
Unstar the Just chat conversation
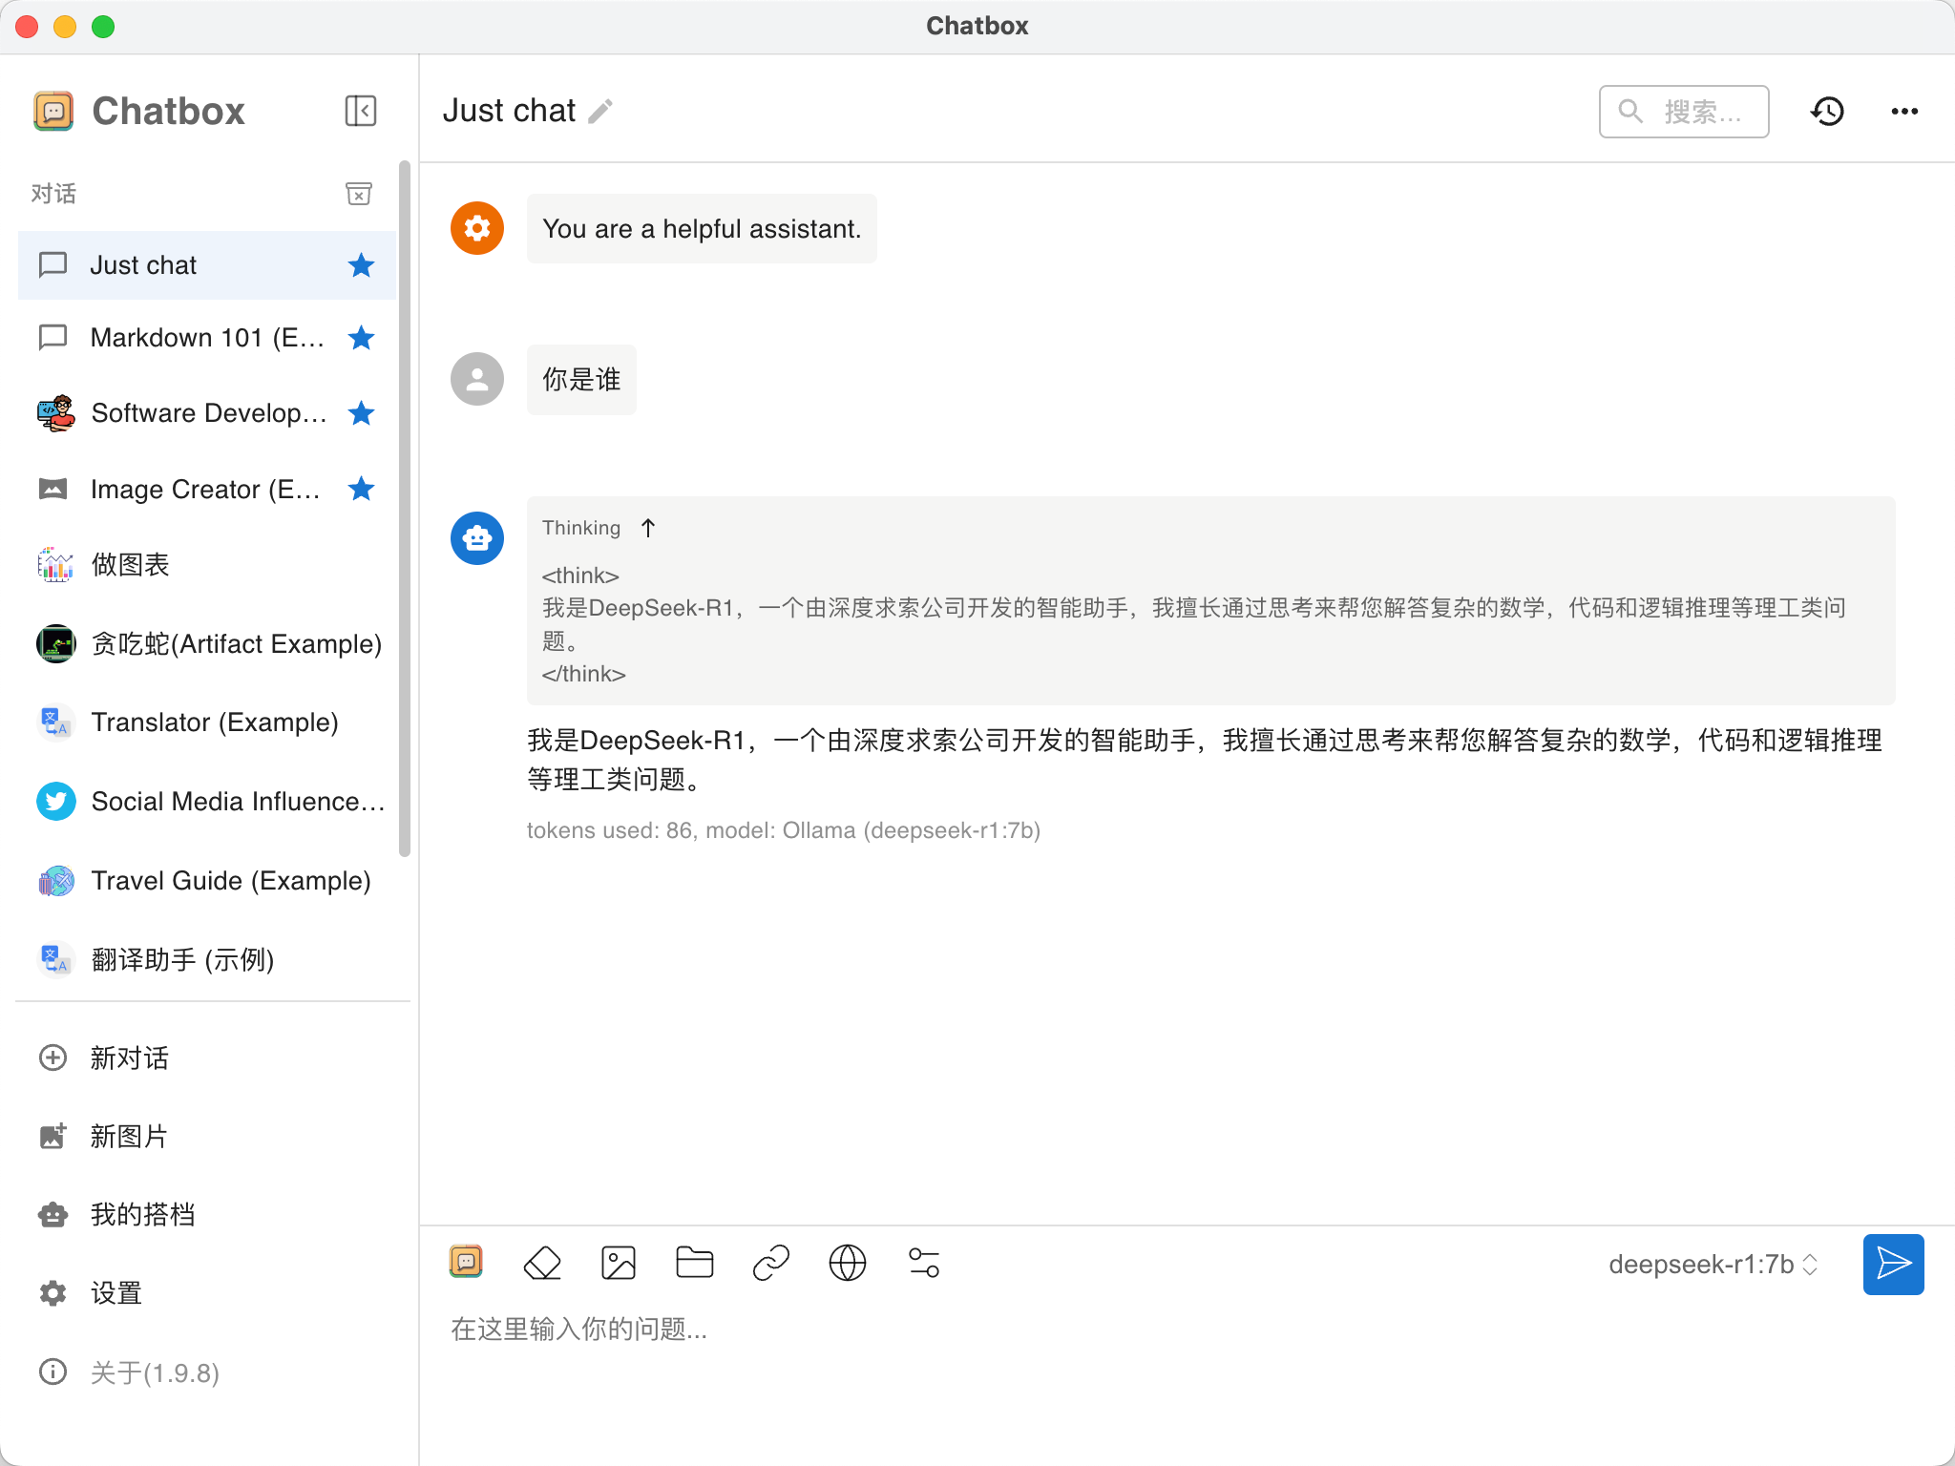click(x=361, y=264)
